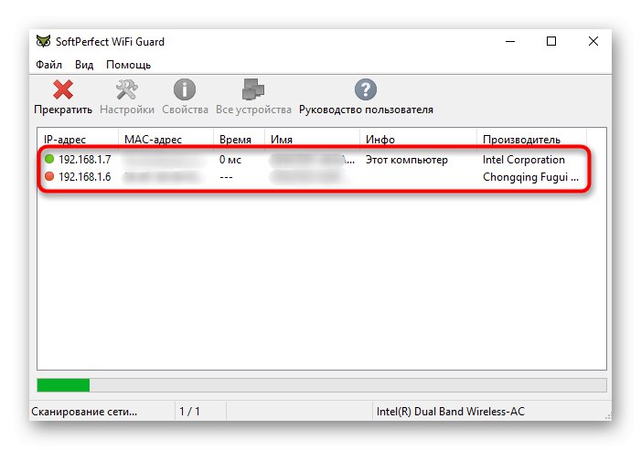Select IP address 192.168.1.7
The image size is (641, 450).
(85, 159)
